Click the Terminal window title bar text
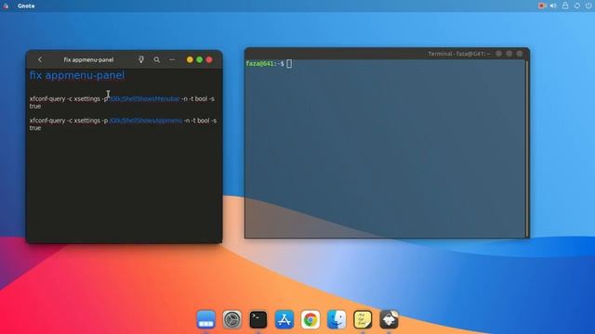Screen dimensions: 595x334 tap(458, 54)
